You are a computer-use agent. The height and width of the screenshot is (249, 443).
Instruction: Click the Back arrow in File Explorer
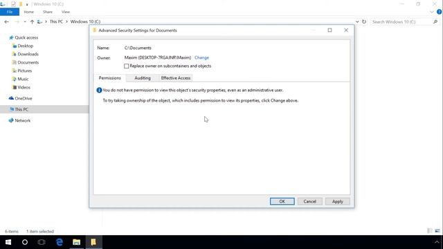tap(6, 21)
